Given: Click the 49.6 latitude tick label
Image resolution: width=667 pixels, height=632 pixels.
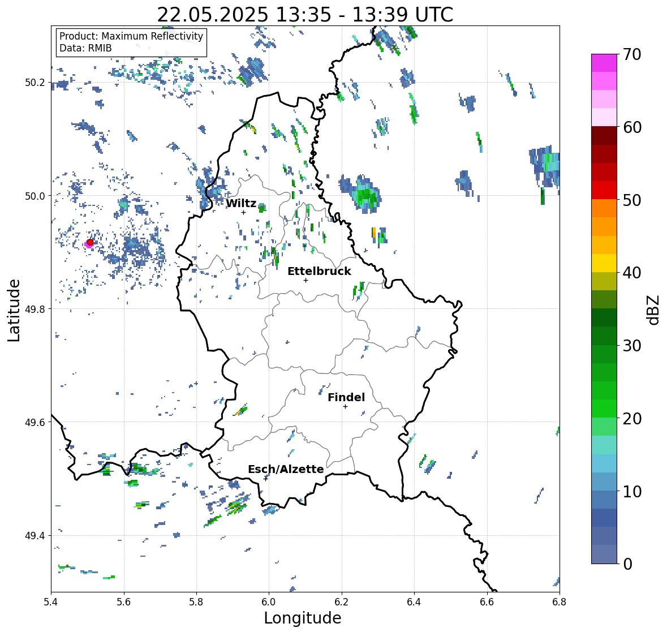Looking at the screenshot, I should (x=35, y=422).
